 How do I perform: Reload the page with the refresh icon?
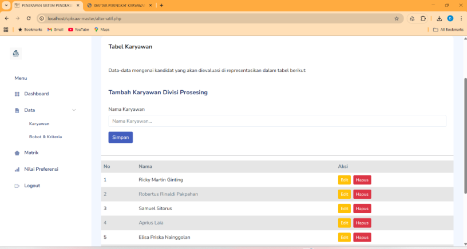pyautogui.click(x=29, y=18)
